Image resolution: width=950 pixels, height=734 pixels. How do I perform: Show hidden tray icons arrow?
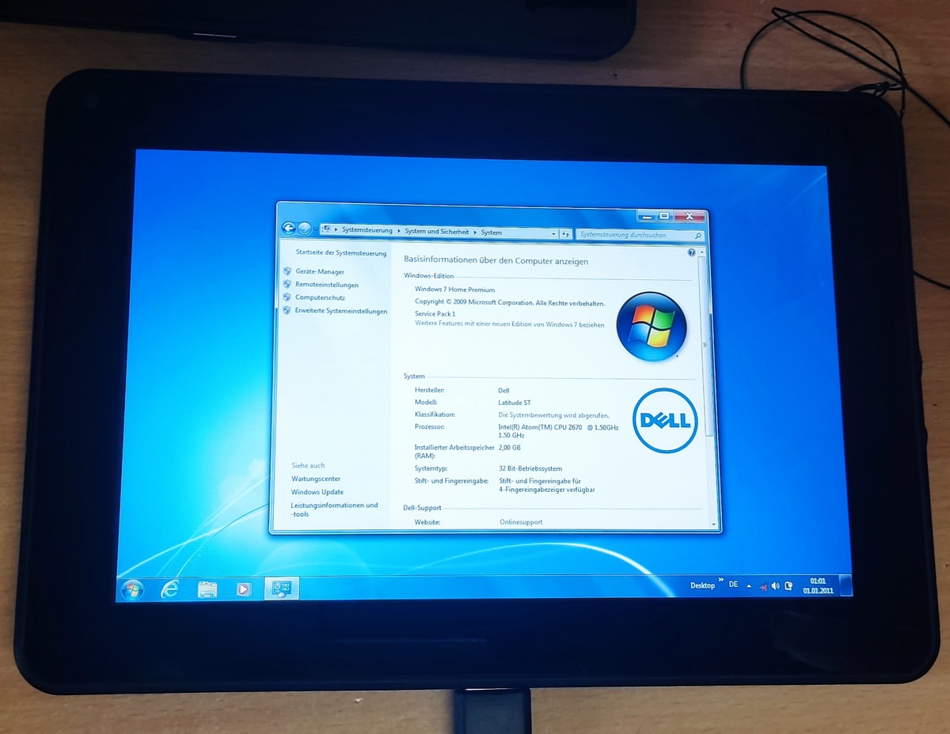[749, 586]
